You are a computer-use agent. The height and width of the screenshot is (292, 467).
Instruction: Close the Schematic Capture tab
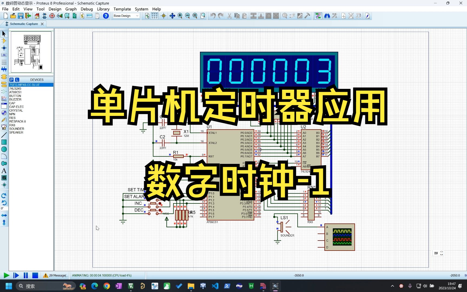tap(42, 24)
